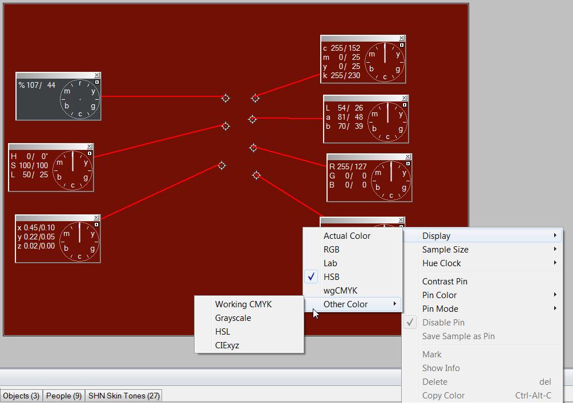Choose HSL from Other Color
This screenshot has height=403, width=573.
[249, 331]
